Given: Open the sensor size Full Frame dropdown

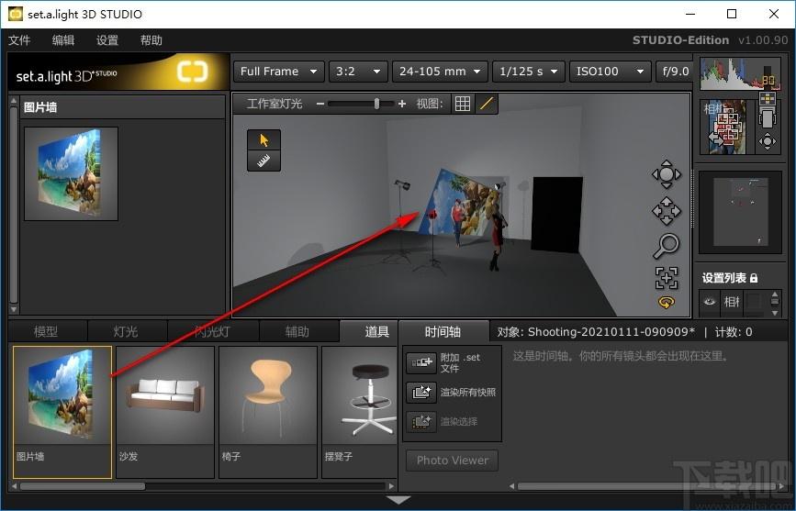Looking at the screenshot, I should pos(278,72).
